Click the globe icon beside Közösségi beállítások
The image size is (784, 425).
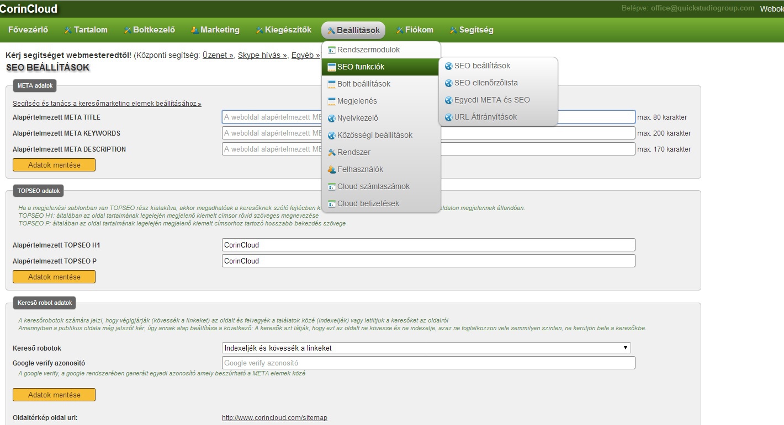coord(332,136)
